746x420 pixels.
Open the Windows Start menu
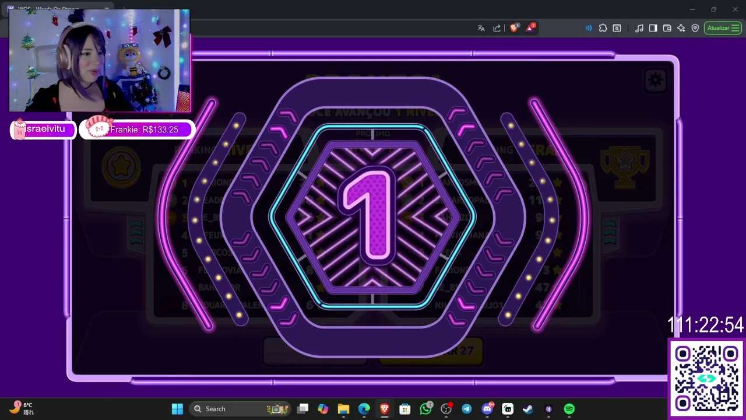pyautogui.click(x=177, y=409)
